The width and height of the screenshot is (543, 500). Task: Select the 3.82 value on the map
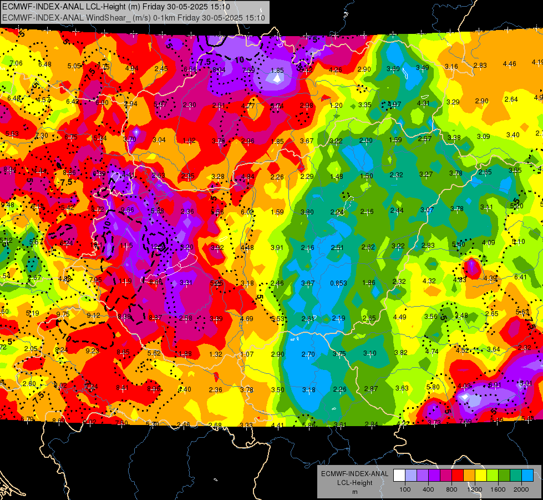pyautogui.click(x=400, y=353)
